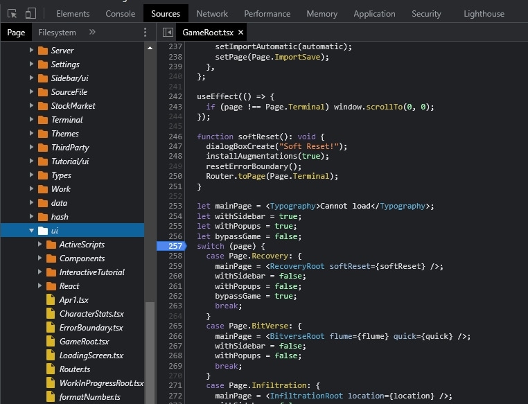Select the Sources tab
This screenshot has height=404, width=528.
[x=166, y=14]
